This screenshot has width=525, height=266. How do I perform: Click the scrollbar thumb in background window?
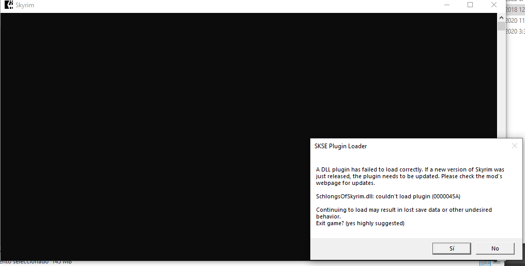pos(501,26)
